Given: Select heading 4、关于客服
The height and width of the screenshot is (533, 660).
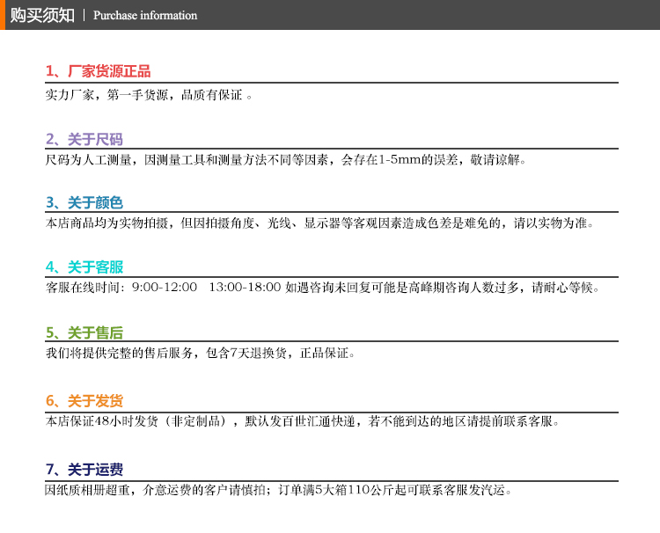Looking at the screenshot, I should coord(84,267).
